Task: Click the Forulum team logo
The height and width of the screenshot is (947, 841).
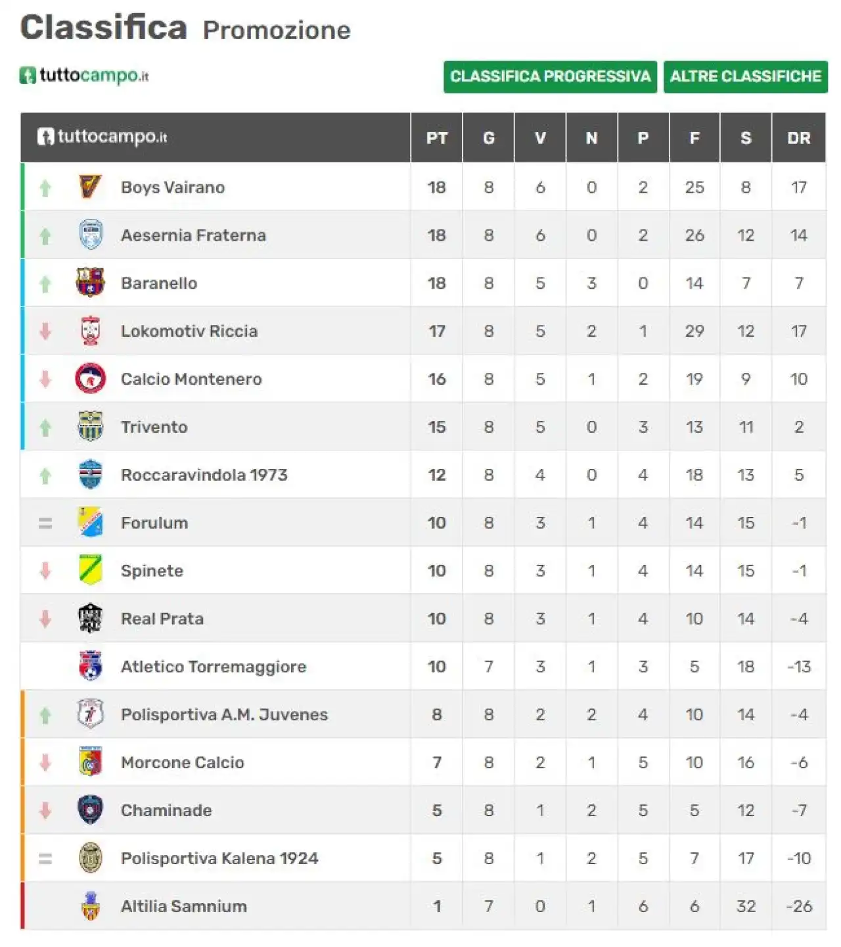Action: click(x=90, y=523)
